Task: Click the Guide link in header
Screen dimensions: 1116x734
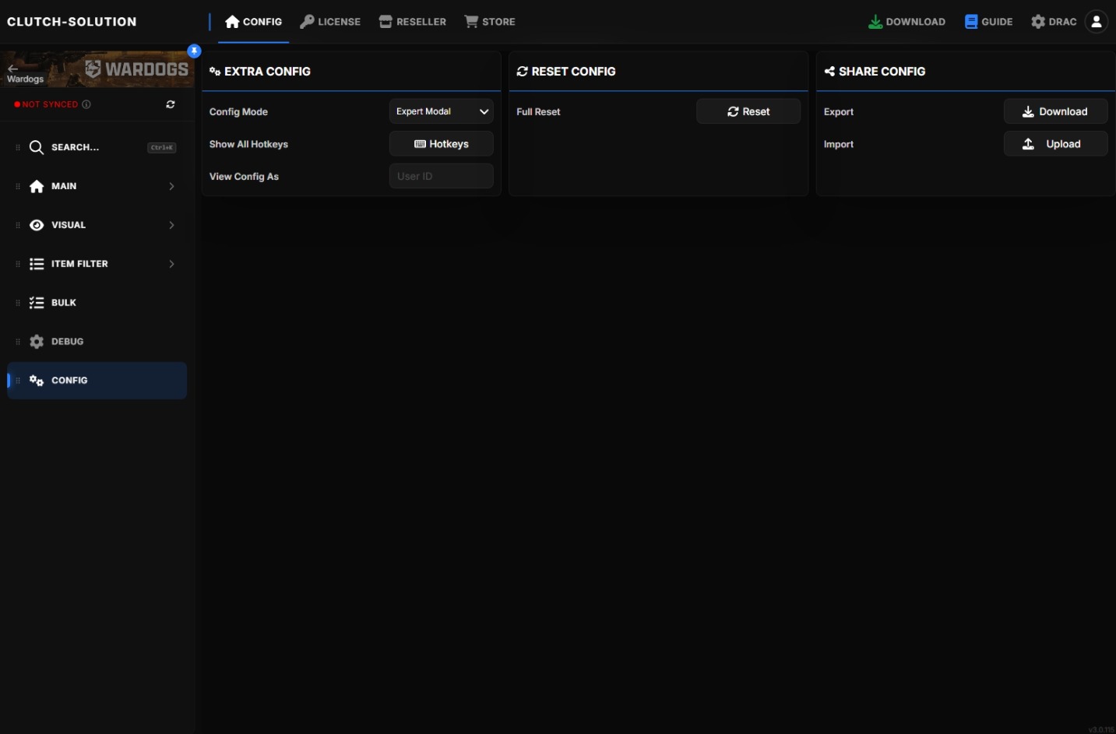Action: 989,22
